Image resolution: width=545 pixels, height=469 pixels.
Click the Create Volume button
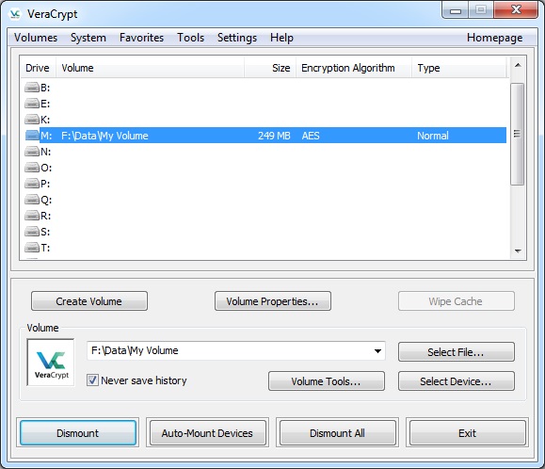coord(89,301)
